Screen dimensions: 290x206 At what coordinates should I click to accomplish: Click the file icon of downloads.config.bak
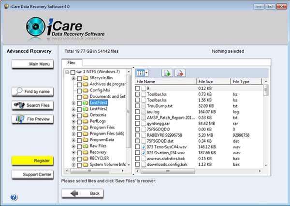click(x=144, y=164)
